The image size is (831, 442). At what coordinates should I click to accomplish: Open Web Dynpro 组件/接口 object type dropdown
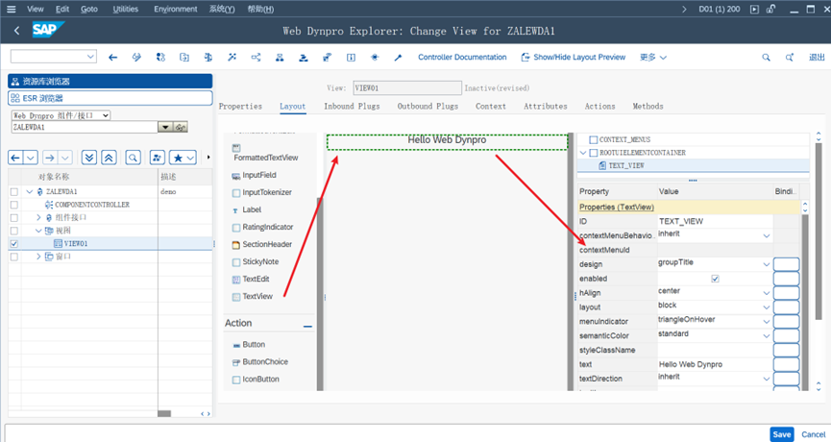click(61, 115)
